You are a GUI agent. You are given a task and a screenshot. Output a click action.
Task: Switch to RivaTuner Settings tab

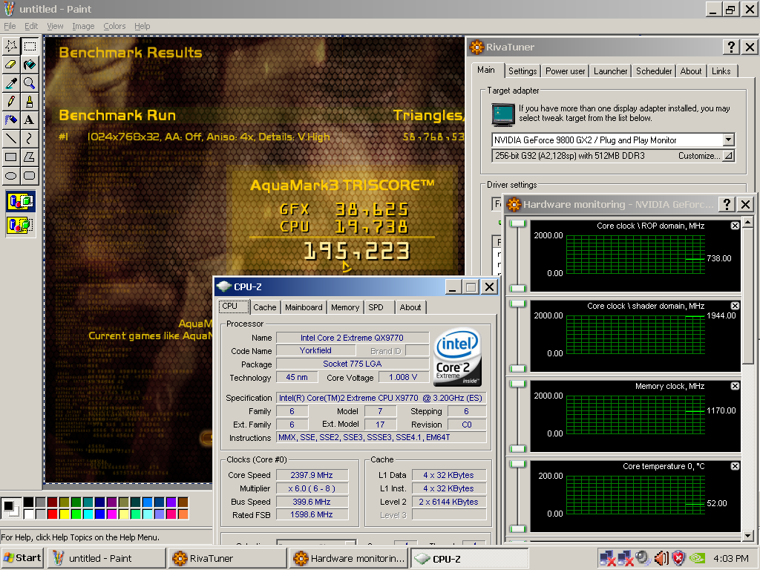point(522,71)
